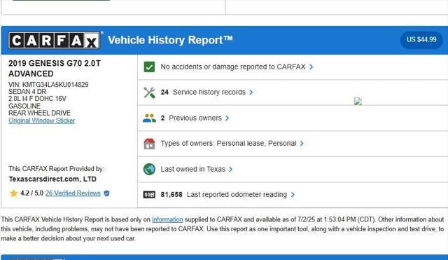Expand the No accidents or damage reported chevron
Viewport: 448px width, 260px height.
311,67
